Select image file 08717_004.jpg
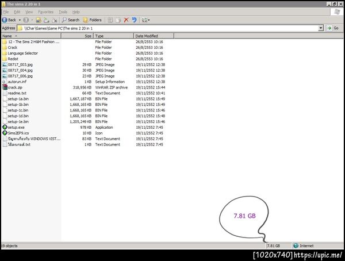The image size is (345, 261). click(x=18, y=70)
